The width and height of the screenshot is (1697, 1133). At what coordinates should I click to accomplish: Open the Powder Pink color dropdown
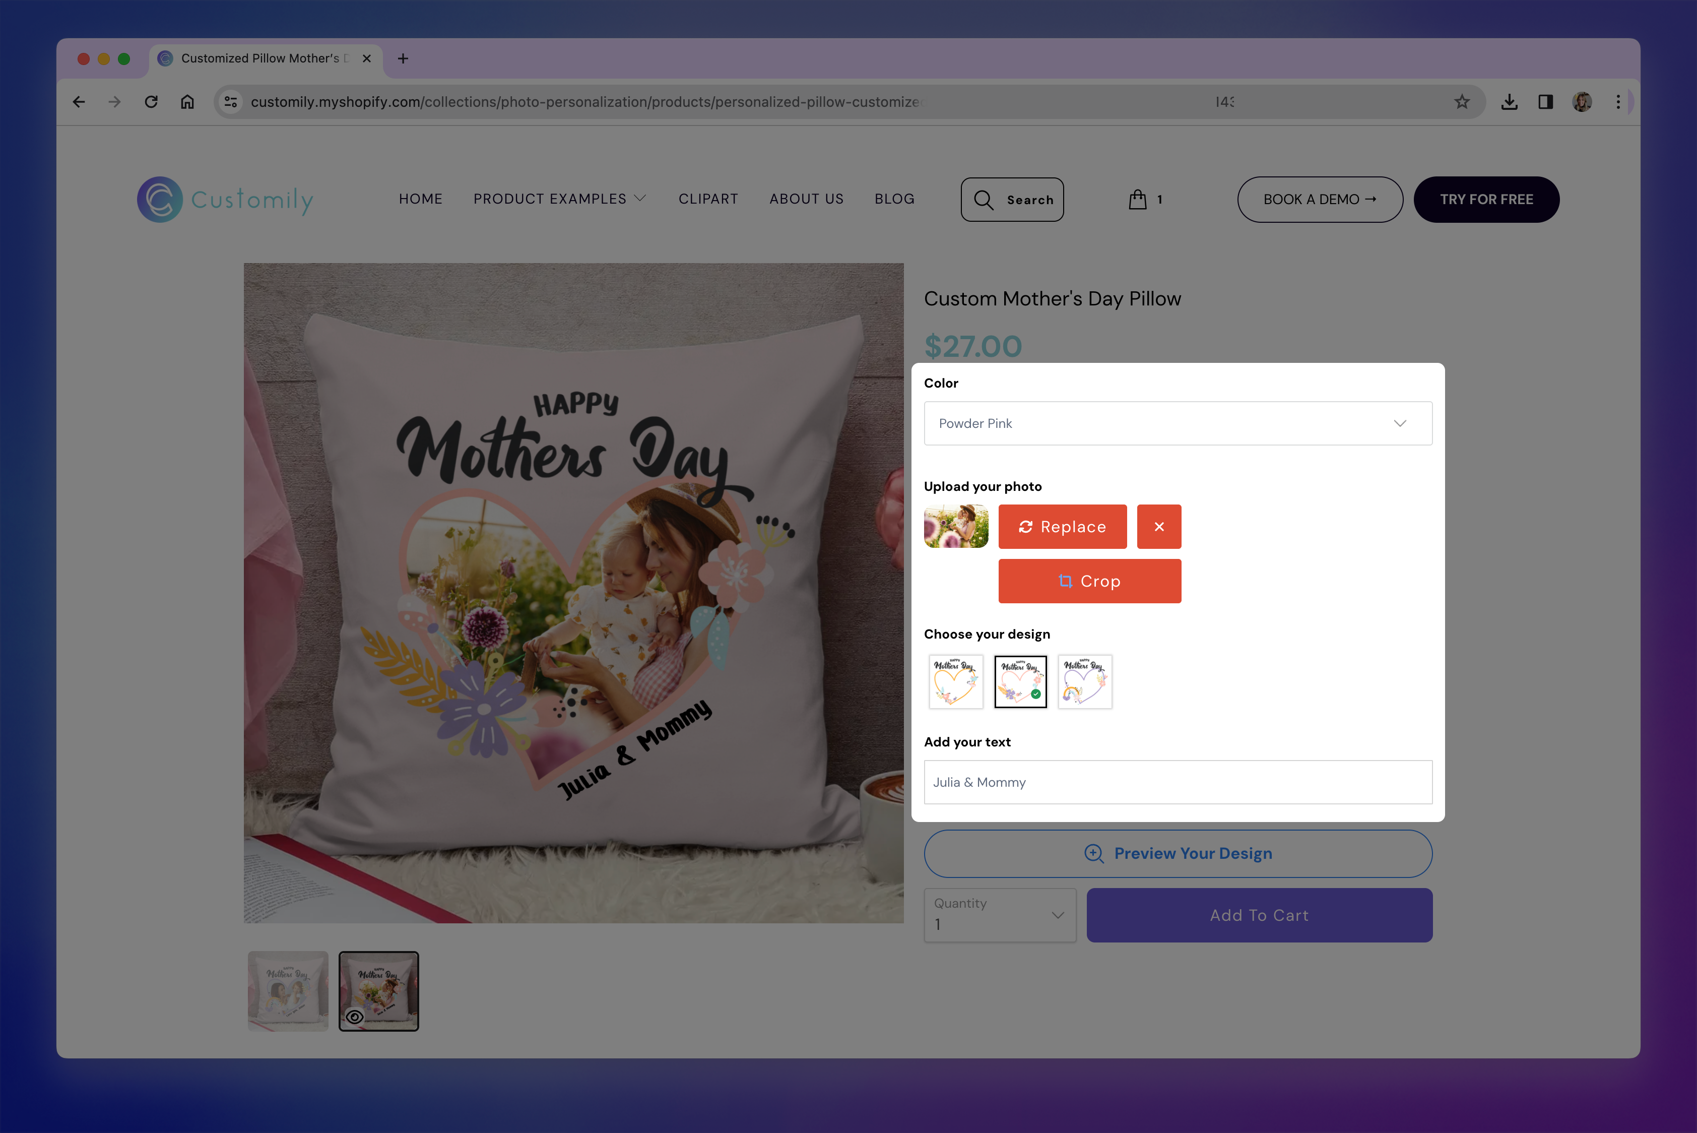[x=1178, y=423]
